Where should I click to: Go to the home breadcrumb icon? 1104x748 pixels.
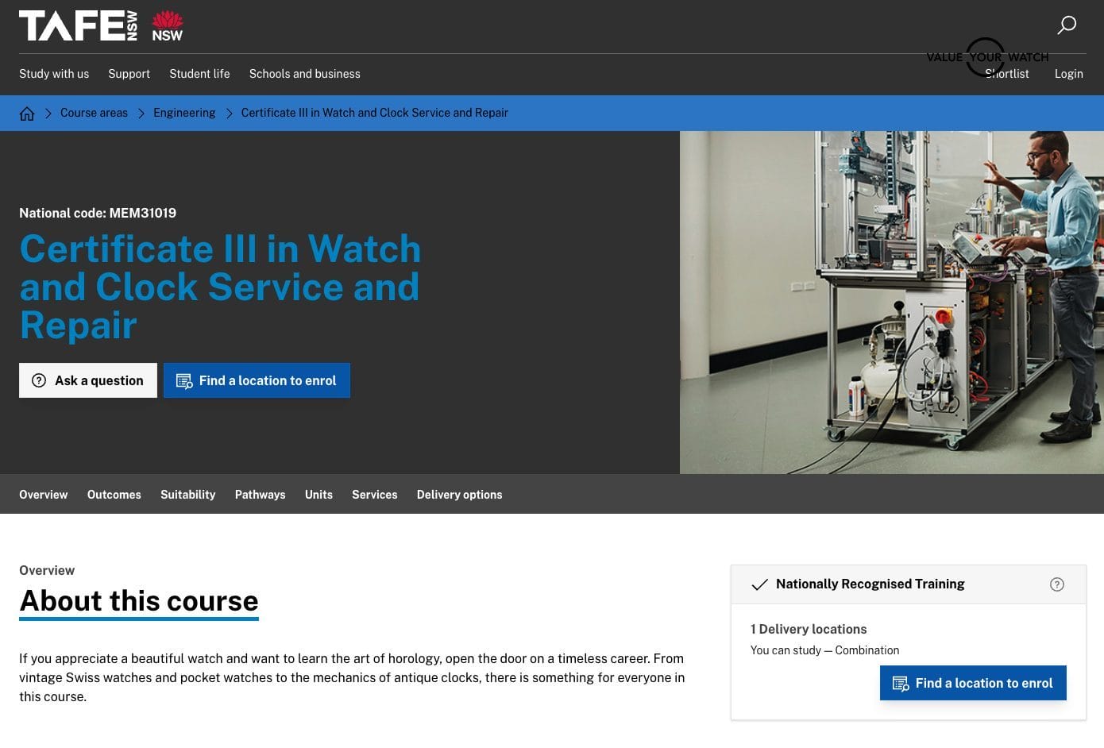27,114
